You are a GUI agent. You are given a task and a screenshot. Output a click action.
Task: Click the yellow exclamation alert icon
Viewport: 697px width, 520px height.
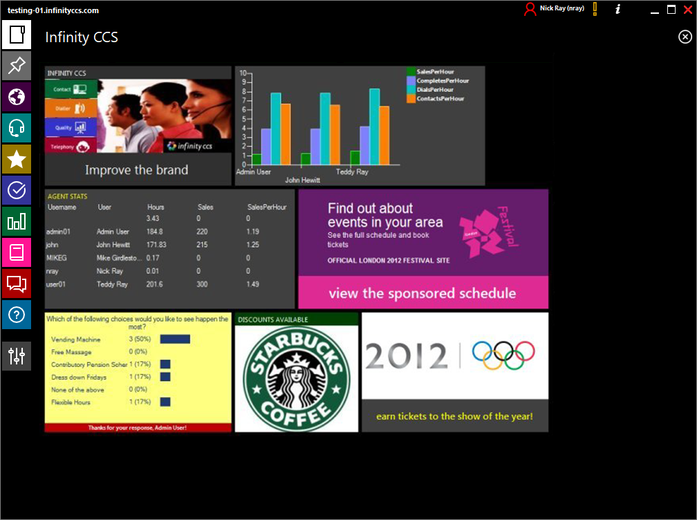pyautogui.click(x=595, y=9)
